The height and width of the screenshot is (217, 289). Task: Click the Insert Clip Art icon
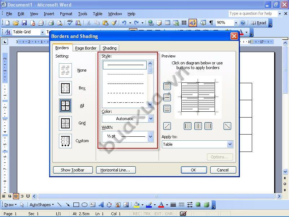tap(118, 205)
